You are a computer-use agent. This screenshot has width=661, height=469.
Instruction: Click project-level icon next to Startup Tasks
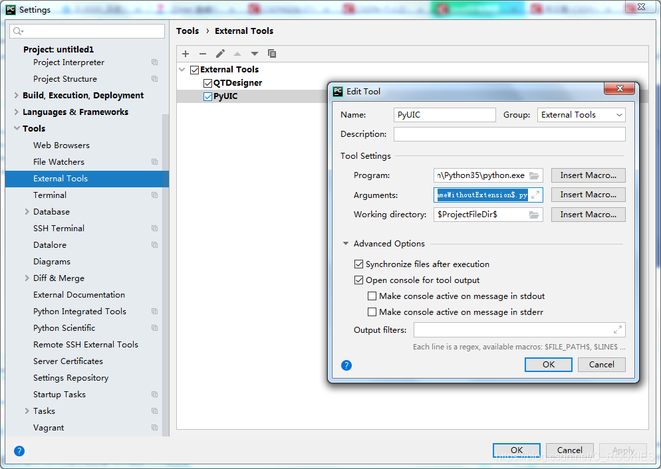pyautogui.click(x=155, y=395)
